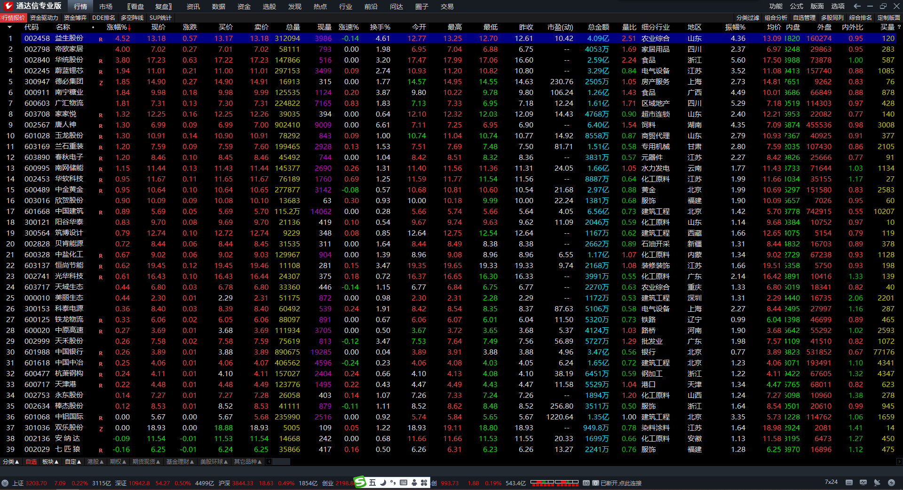
Task: Click the 定制版面 button
Action: tap(889, 18)
